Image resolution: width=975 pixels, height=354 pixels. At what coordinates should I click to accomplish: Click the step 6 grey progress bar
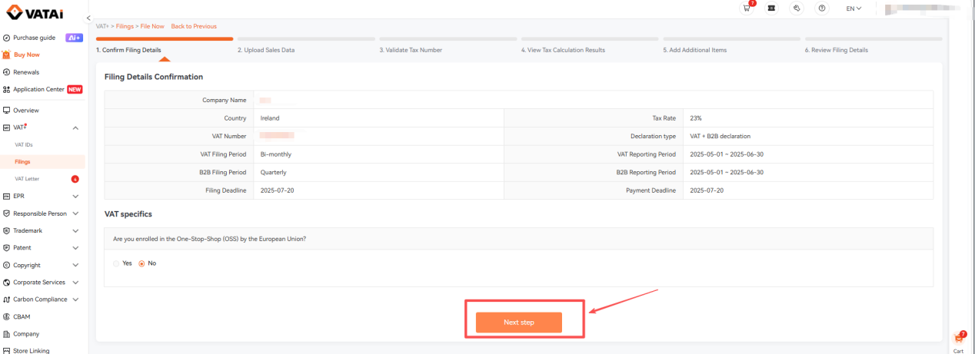[874, 38]
